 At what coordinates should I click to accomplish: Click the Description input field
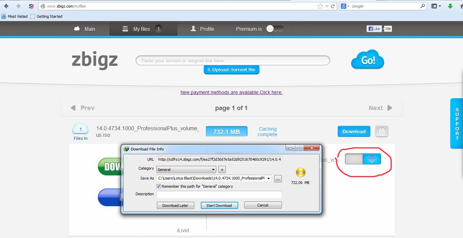(x=219, y=195)
